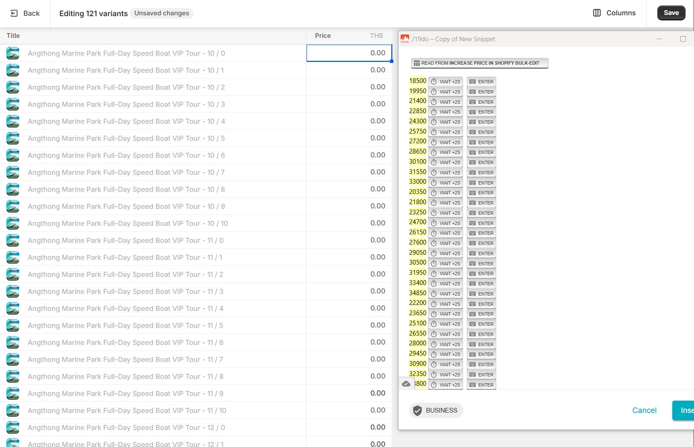Click WAIT +2S chip beside 27600
694x447 pixels.
(445, 243)
